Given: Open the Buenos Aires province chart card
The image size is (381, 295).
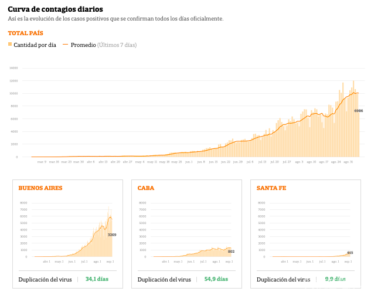Looking at the screenshot, I should click(67, 233).
